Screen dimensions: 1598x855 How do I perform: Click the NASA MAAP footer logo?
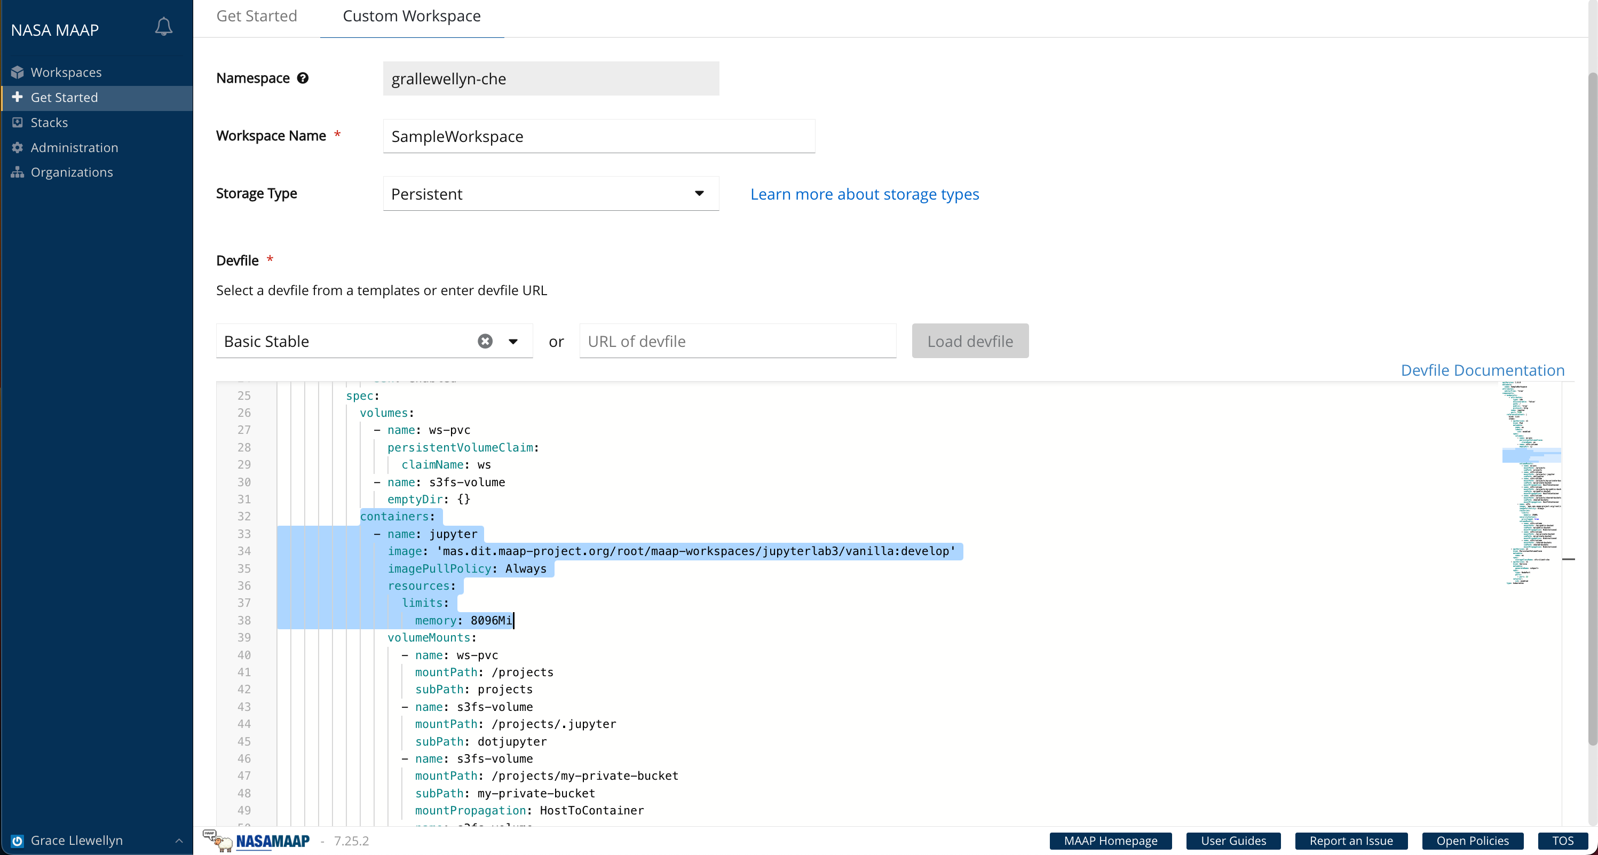pyautogui.click(x=257, y=841)
